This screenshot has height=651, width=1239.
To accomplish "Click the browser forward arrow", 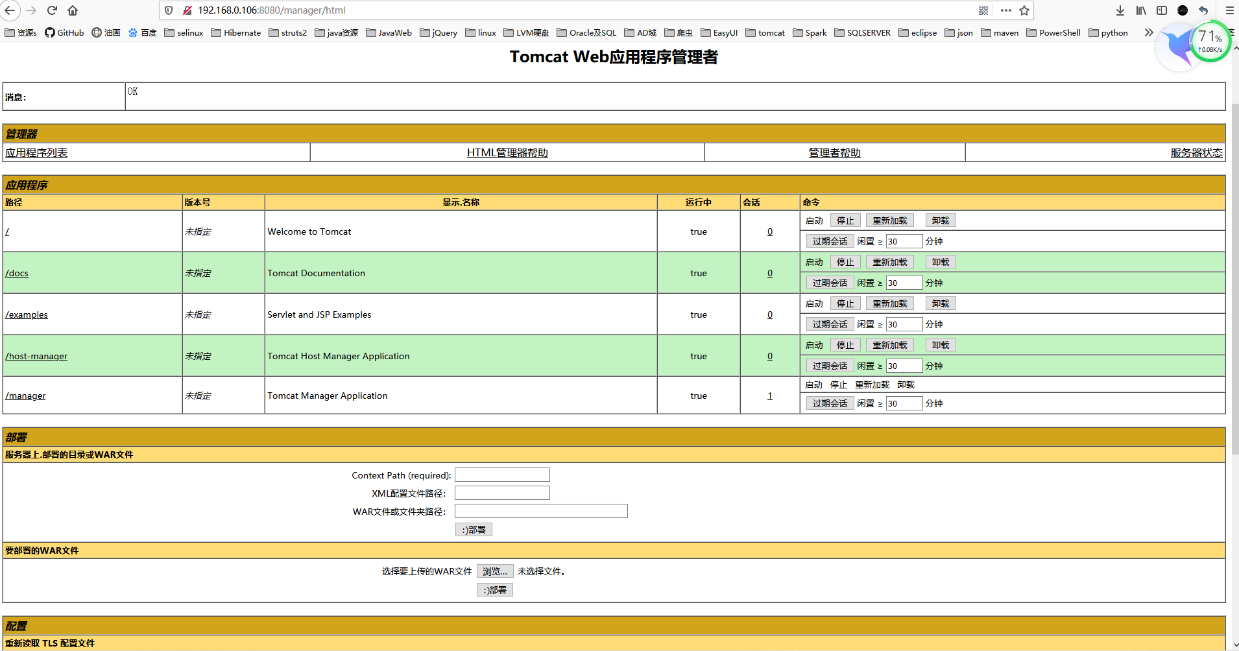I will tap(31, 10).
